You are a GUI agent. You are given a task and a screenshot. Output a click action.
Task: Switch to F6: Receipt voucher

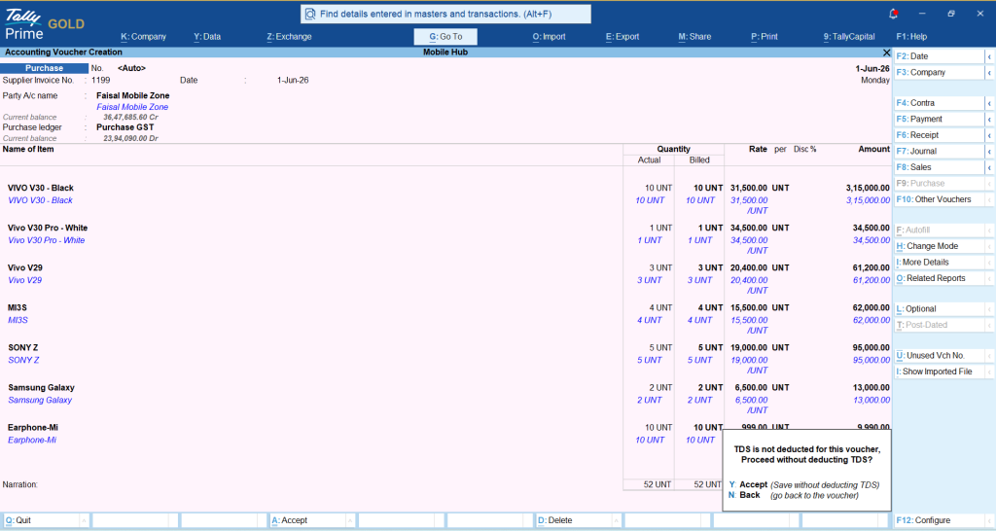pos(939,134)
